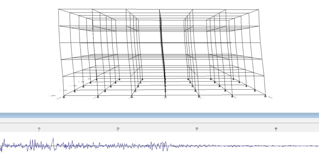Image resolution: width=319 pixels, height=160 pixels.
Task: Click the blue title bar above the waveform
Action: 159,115
